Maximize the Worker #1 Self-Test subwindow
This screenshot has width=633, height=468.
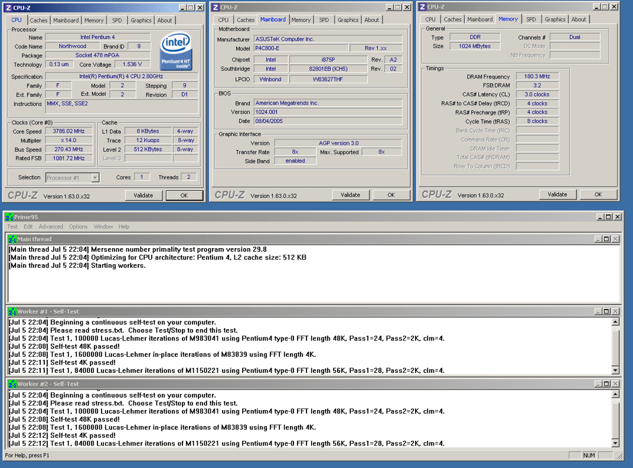coord(606,311)
